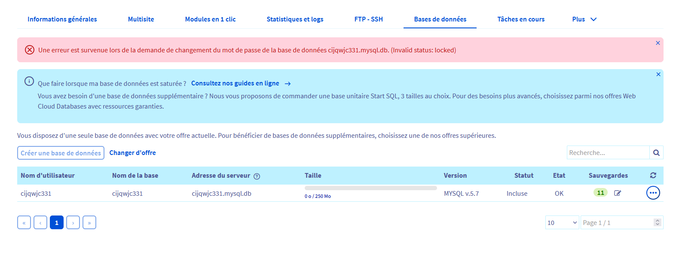Viewport: 676px width, 261px height.
Task: Click Changer d'offre link
Action: (132, 153)
